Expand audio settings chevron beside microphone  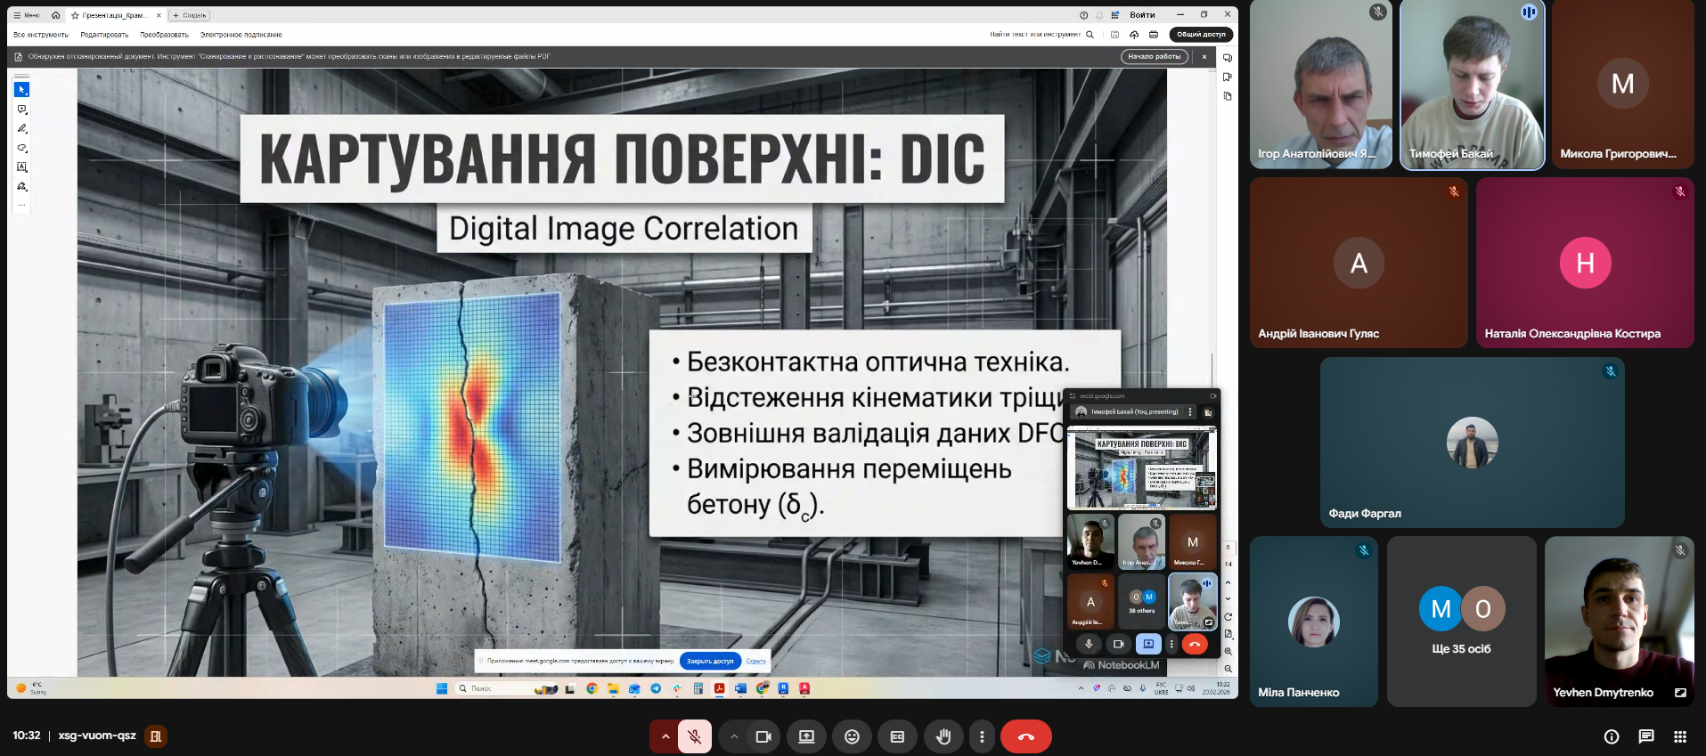click(x=665, y=736)
